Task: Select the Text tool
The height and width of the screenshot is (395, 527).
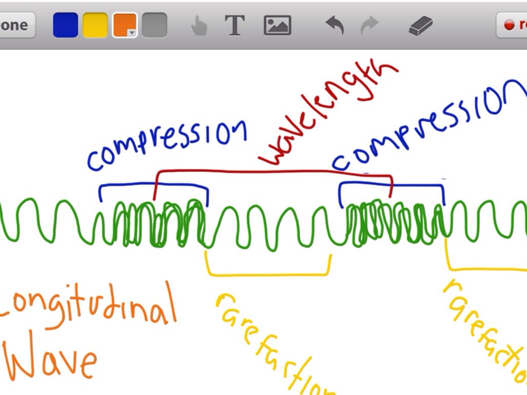Action: pos(234,25)
